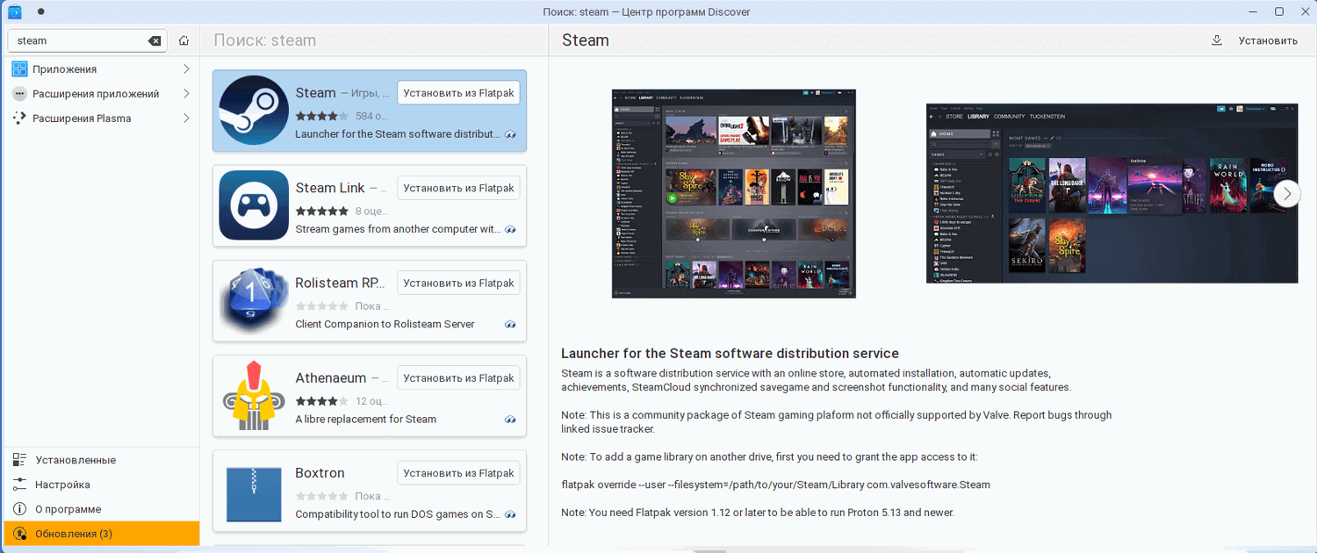Go to the Discover home page
The image size is (1317, 553).
(184, 40)
